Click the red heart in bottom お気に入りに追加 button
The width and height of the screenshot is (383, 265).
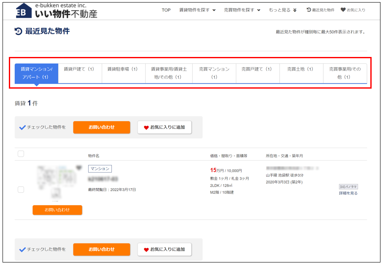tap(146, 249)
